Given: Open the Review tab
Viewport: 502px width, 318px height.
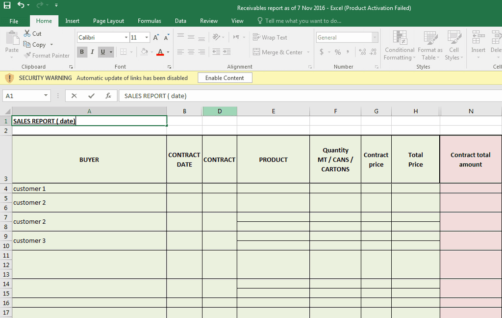Looking at the screenshot, I should point(209,21).
